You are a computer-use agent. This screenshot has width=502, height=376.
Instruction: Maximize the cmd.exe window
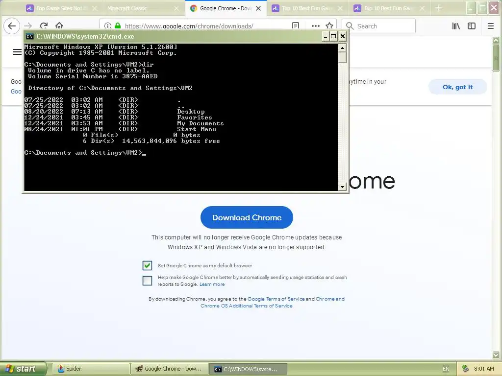(333, 36)
